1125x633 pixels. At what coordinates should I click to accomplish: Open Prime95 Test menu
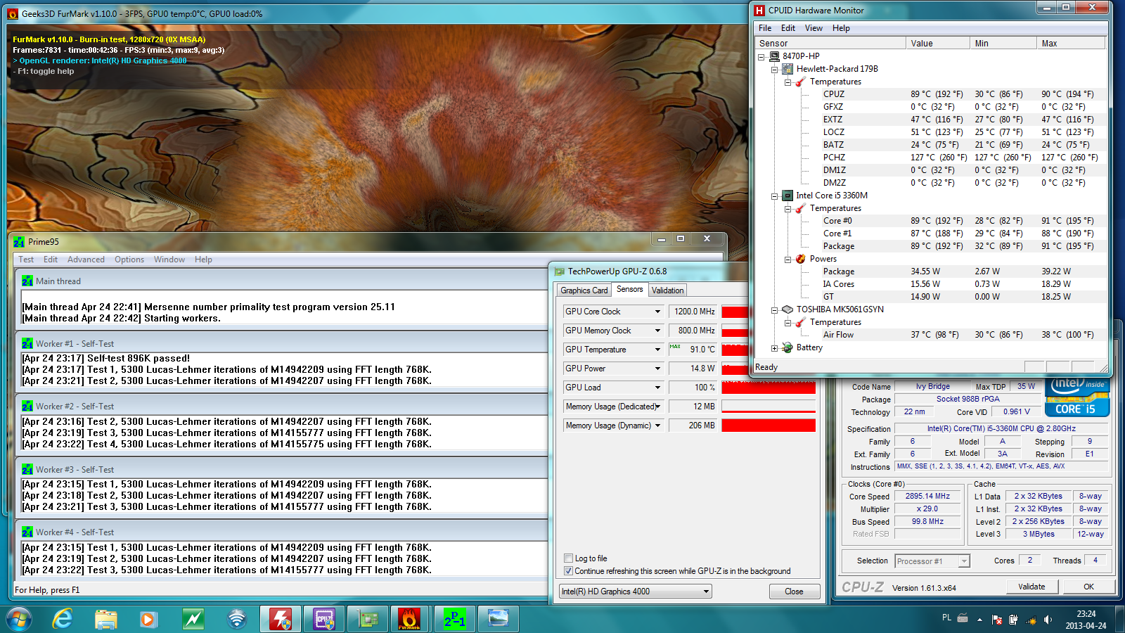(x=26, y=260)
